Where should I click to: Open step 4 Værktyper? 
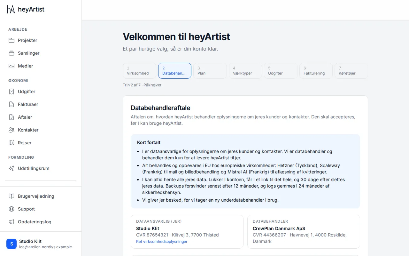(x=245, y=71)
